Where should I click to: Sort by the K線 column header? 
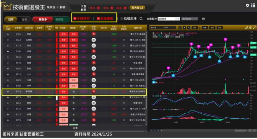coord(56,28)
